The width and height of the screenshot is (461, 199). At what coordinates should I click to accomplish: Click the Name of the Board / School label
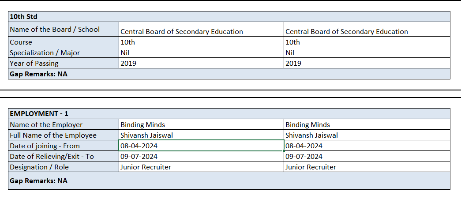(x=55, y=29)
